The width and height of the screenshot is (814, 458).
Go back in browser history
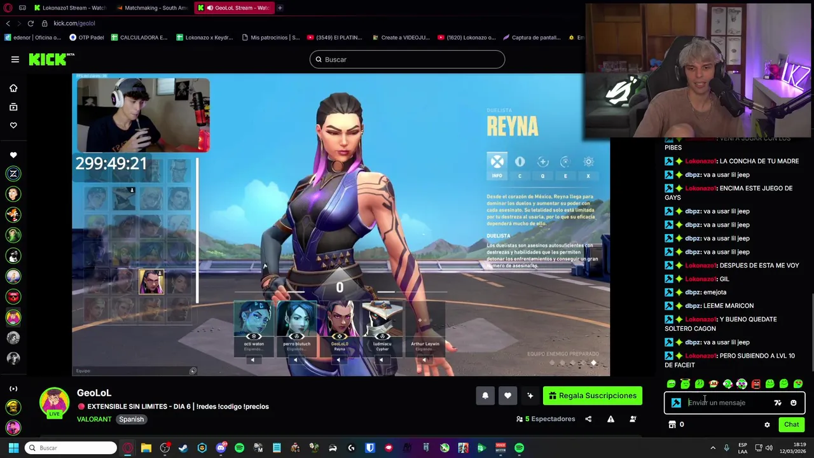8,23
